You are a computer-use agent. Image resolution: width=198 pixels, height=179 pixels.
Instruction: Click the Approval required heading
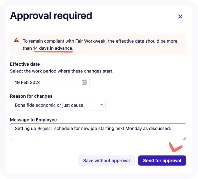[x=51, y=16]
